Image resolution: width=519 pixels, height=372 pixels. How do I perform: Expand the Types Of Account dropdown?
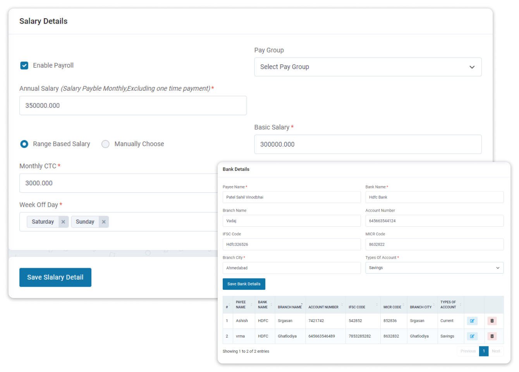tap(434, 268)
